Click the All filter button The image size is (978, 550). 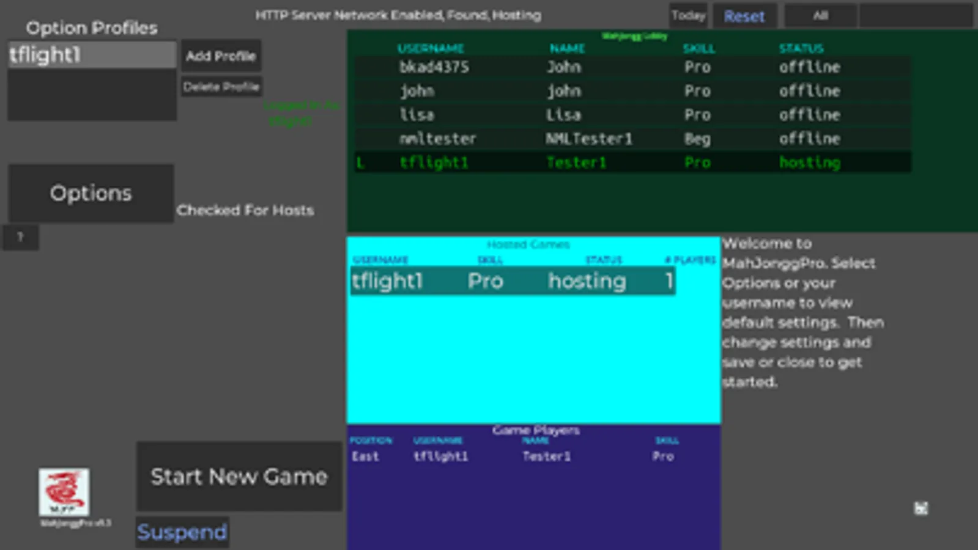pos(821,15)
